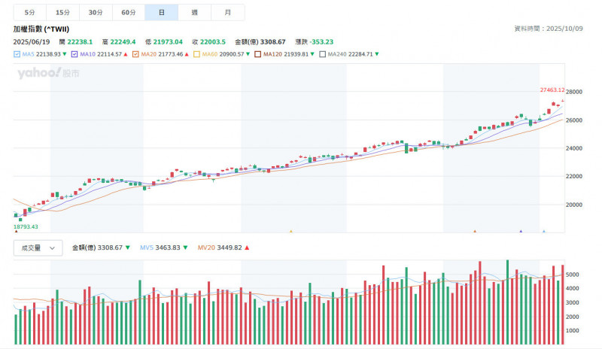Check the MA120 moving average box

[x=257, y=54]
